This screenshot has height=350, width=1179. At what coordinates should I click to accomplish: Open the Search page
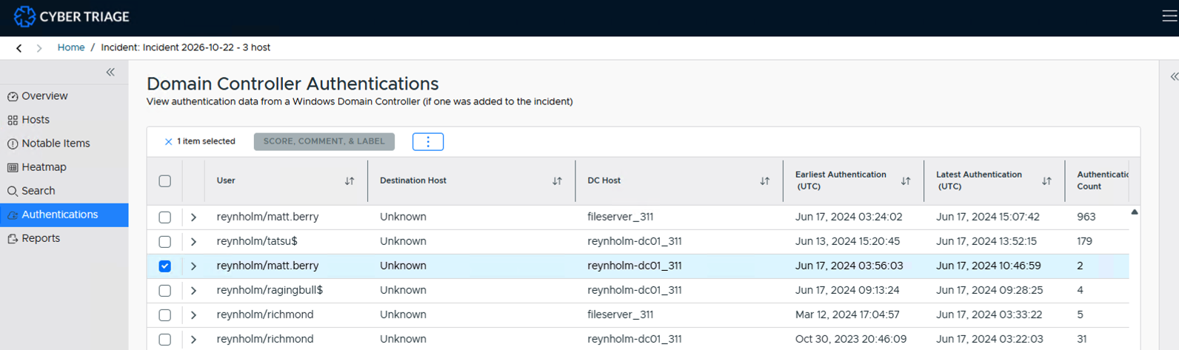tap(39, 191)
